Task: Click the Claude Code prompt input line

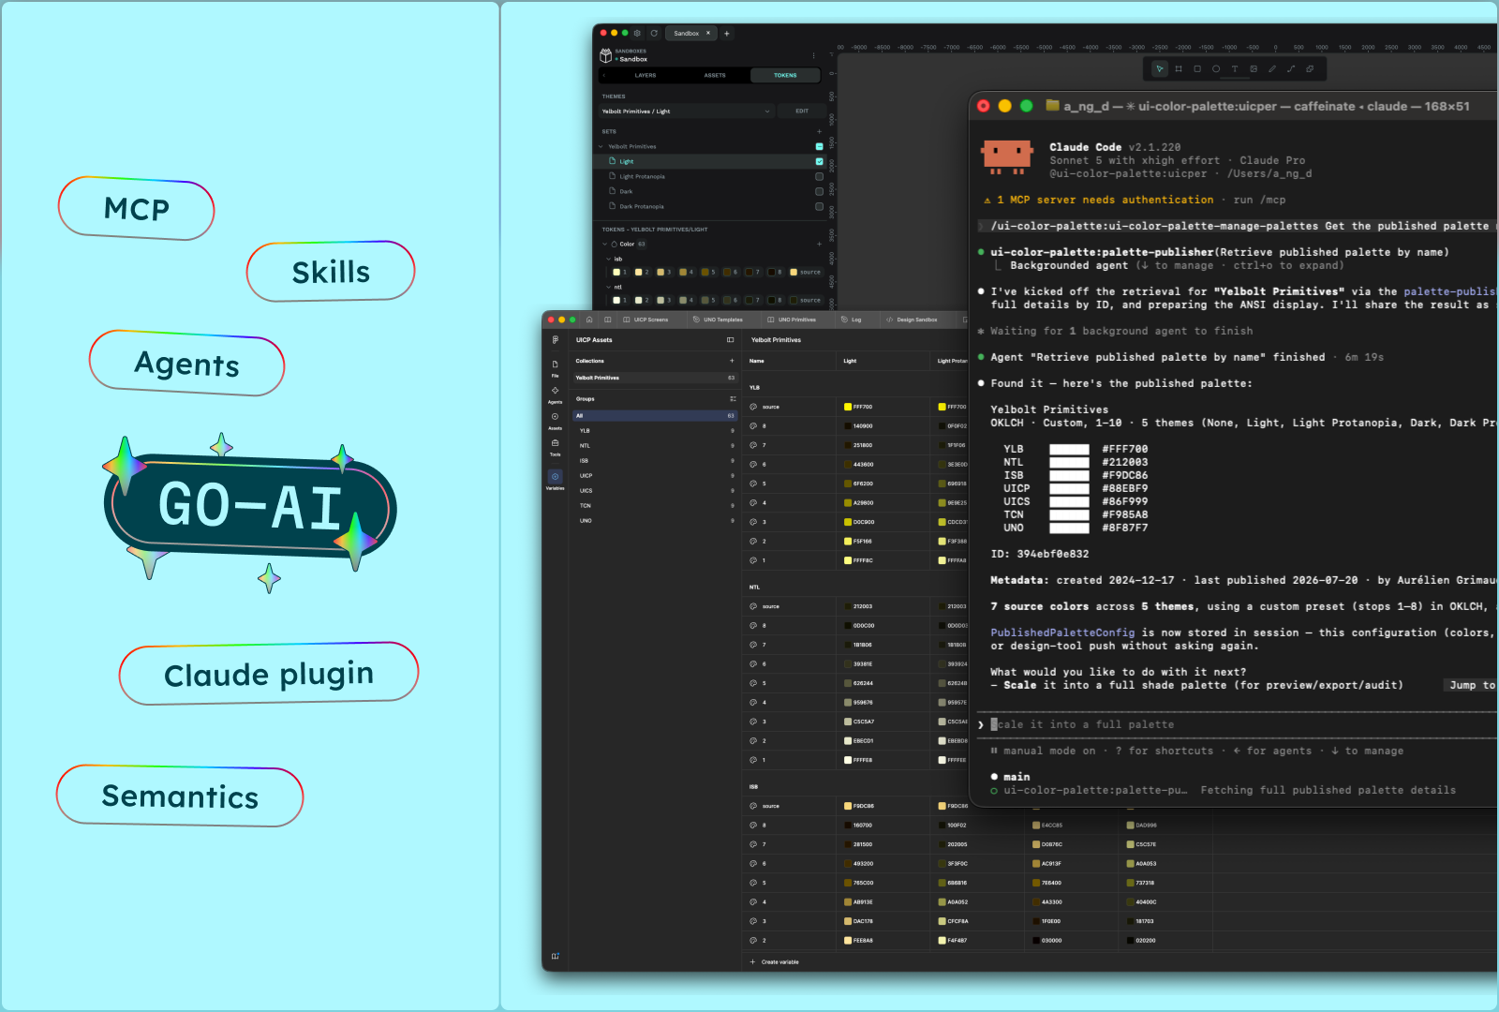Action: pos(1237,724)
